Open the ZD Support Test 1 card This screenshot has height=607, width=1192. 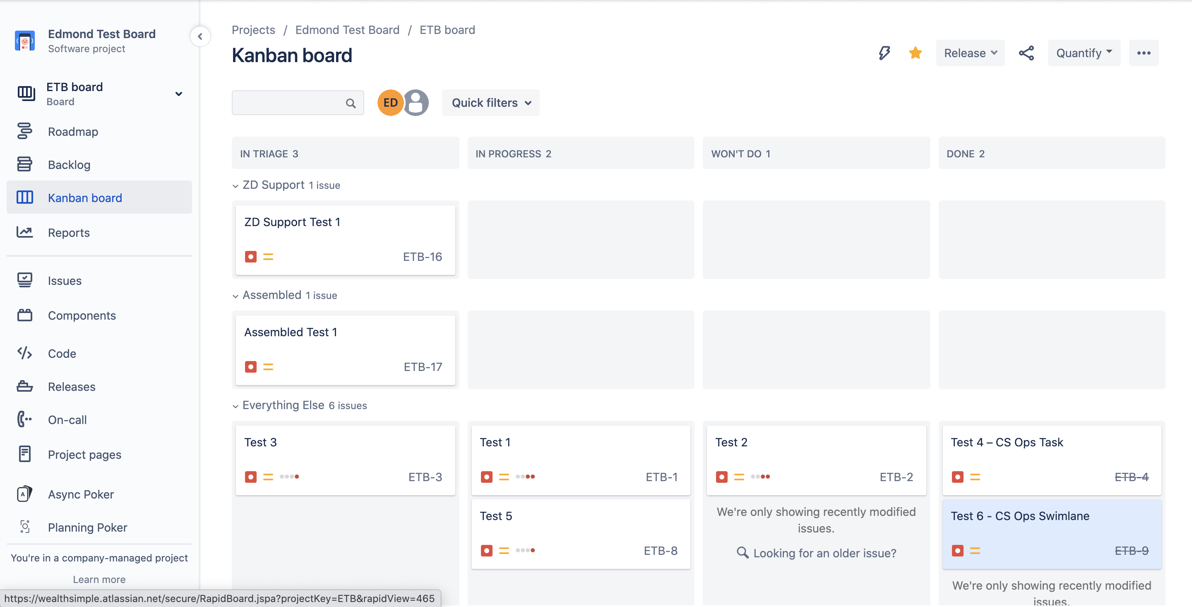(345, 240)
